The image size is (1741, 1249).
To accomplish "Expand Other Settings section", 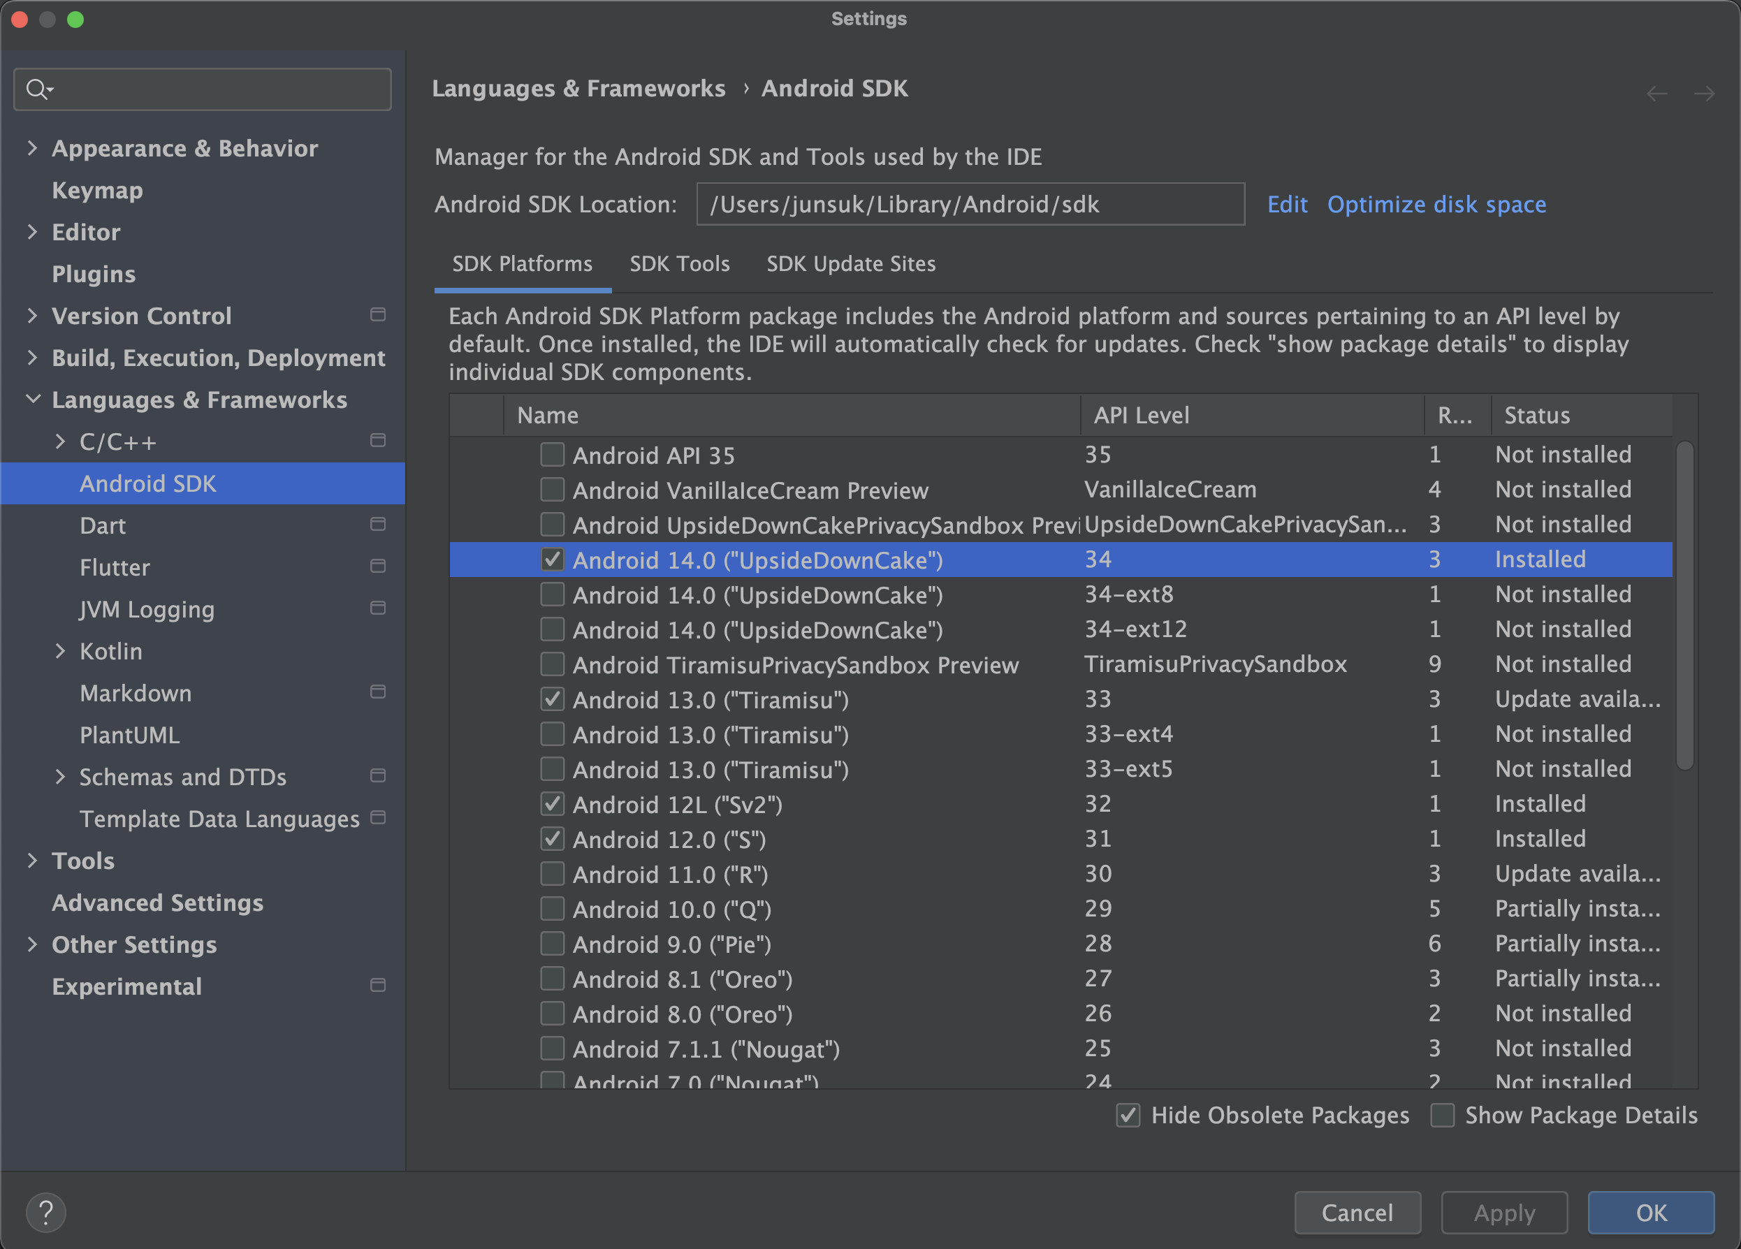I will (32, 944).
